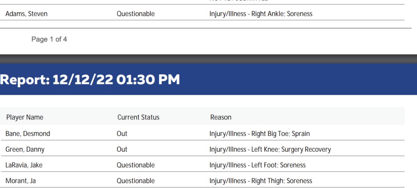Click the Reason column header
The image size is (417, 188).
click(221, 117)
